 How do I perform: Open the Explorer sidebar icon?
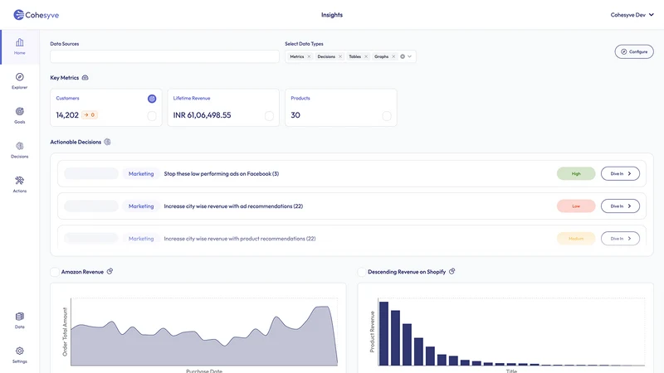tap(19, 77)
